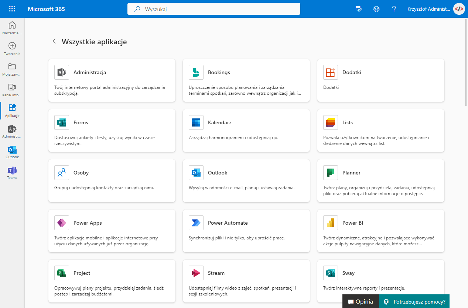Click the Kalendarz app icon
This screenshot has width=468, height=308.
196,122
